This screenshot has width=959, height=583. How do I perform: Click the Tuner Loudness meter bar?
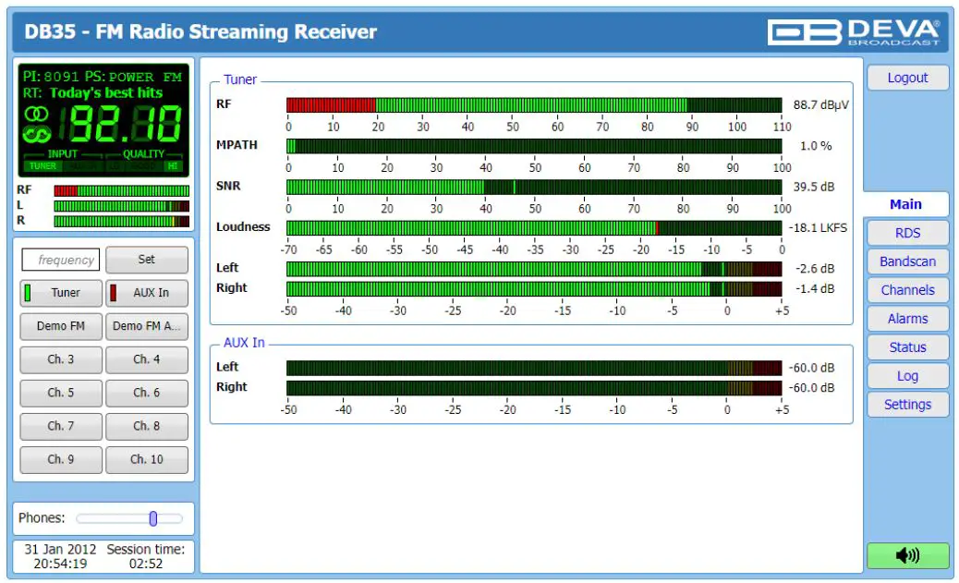[534, 227]
